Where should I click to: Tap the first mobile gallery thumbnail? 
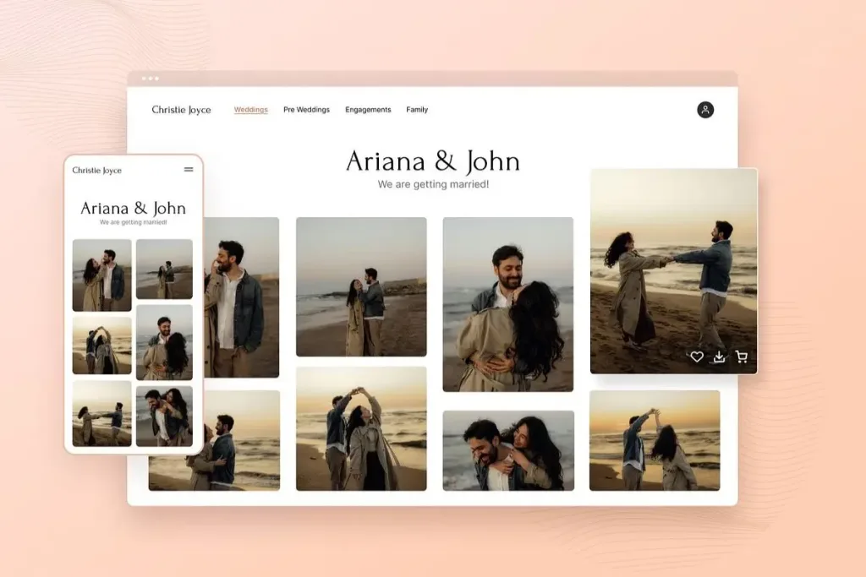tap(101, 275)
